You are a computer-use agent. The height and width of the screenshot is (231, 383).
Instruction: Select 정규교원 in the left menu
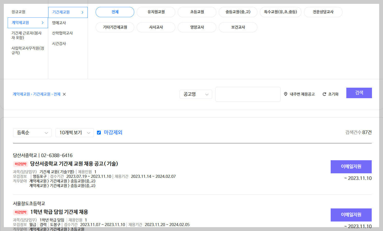(x=18, y=12)
